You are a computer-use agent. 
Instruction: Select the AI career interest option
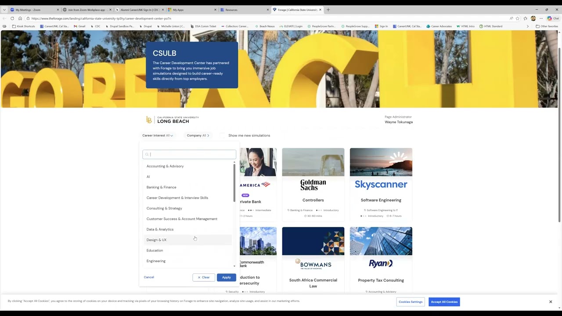tap(187, 177)
